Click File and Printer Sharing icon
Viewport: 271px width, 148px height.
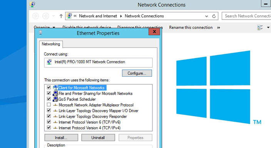[x=55, y=93]
